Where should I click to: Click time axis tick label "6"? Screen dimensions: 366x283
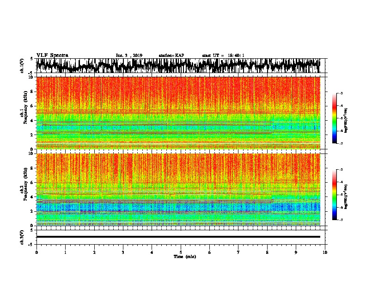(209, 252)
